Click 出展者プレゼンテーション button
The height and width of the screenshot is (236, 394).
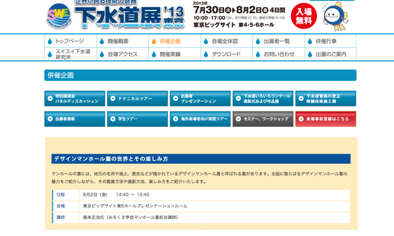coord(200,99)
